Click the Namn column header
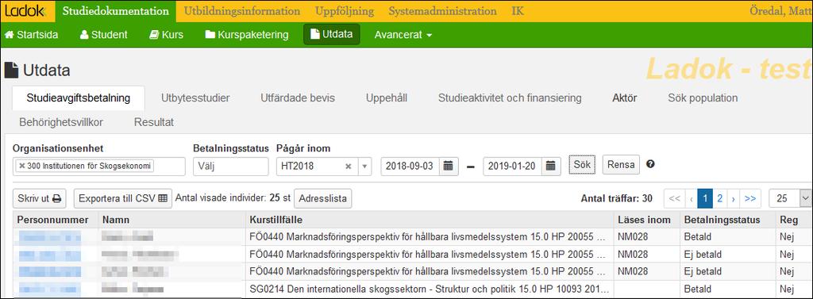This screenshot has width=813, height=299. tap(171, 220)
